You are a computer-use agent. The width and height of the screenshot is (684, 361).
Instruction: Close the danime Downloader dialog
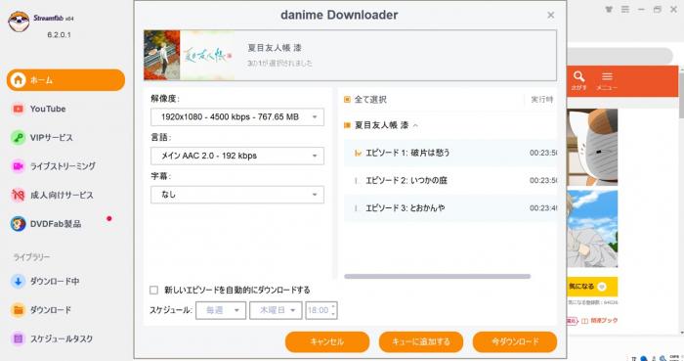(550, 16)
